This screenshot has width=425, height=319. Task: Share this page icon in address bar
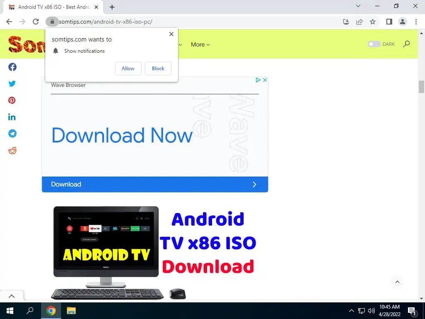point(359,22)
